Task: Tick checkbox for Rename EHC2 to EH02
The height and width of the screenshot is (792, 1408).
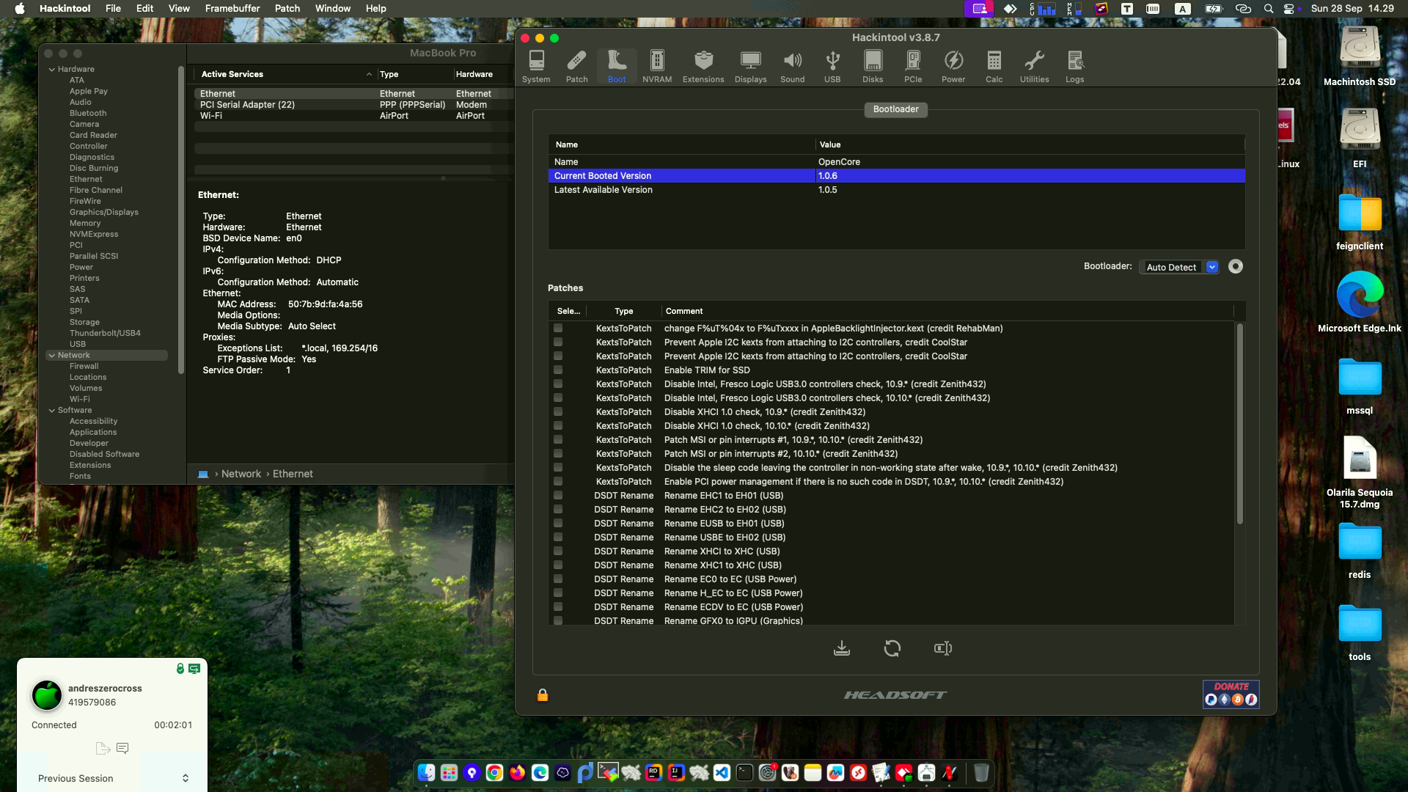Action: 558,510
